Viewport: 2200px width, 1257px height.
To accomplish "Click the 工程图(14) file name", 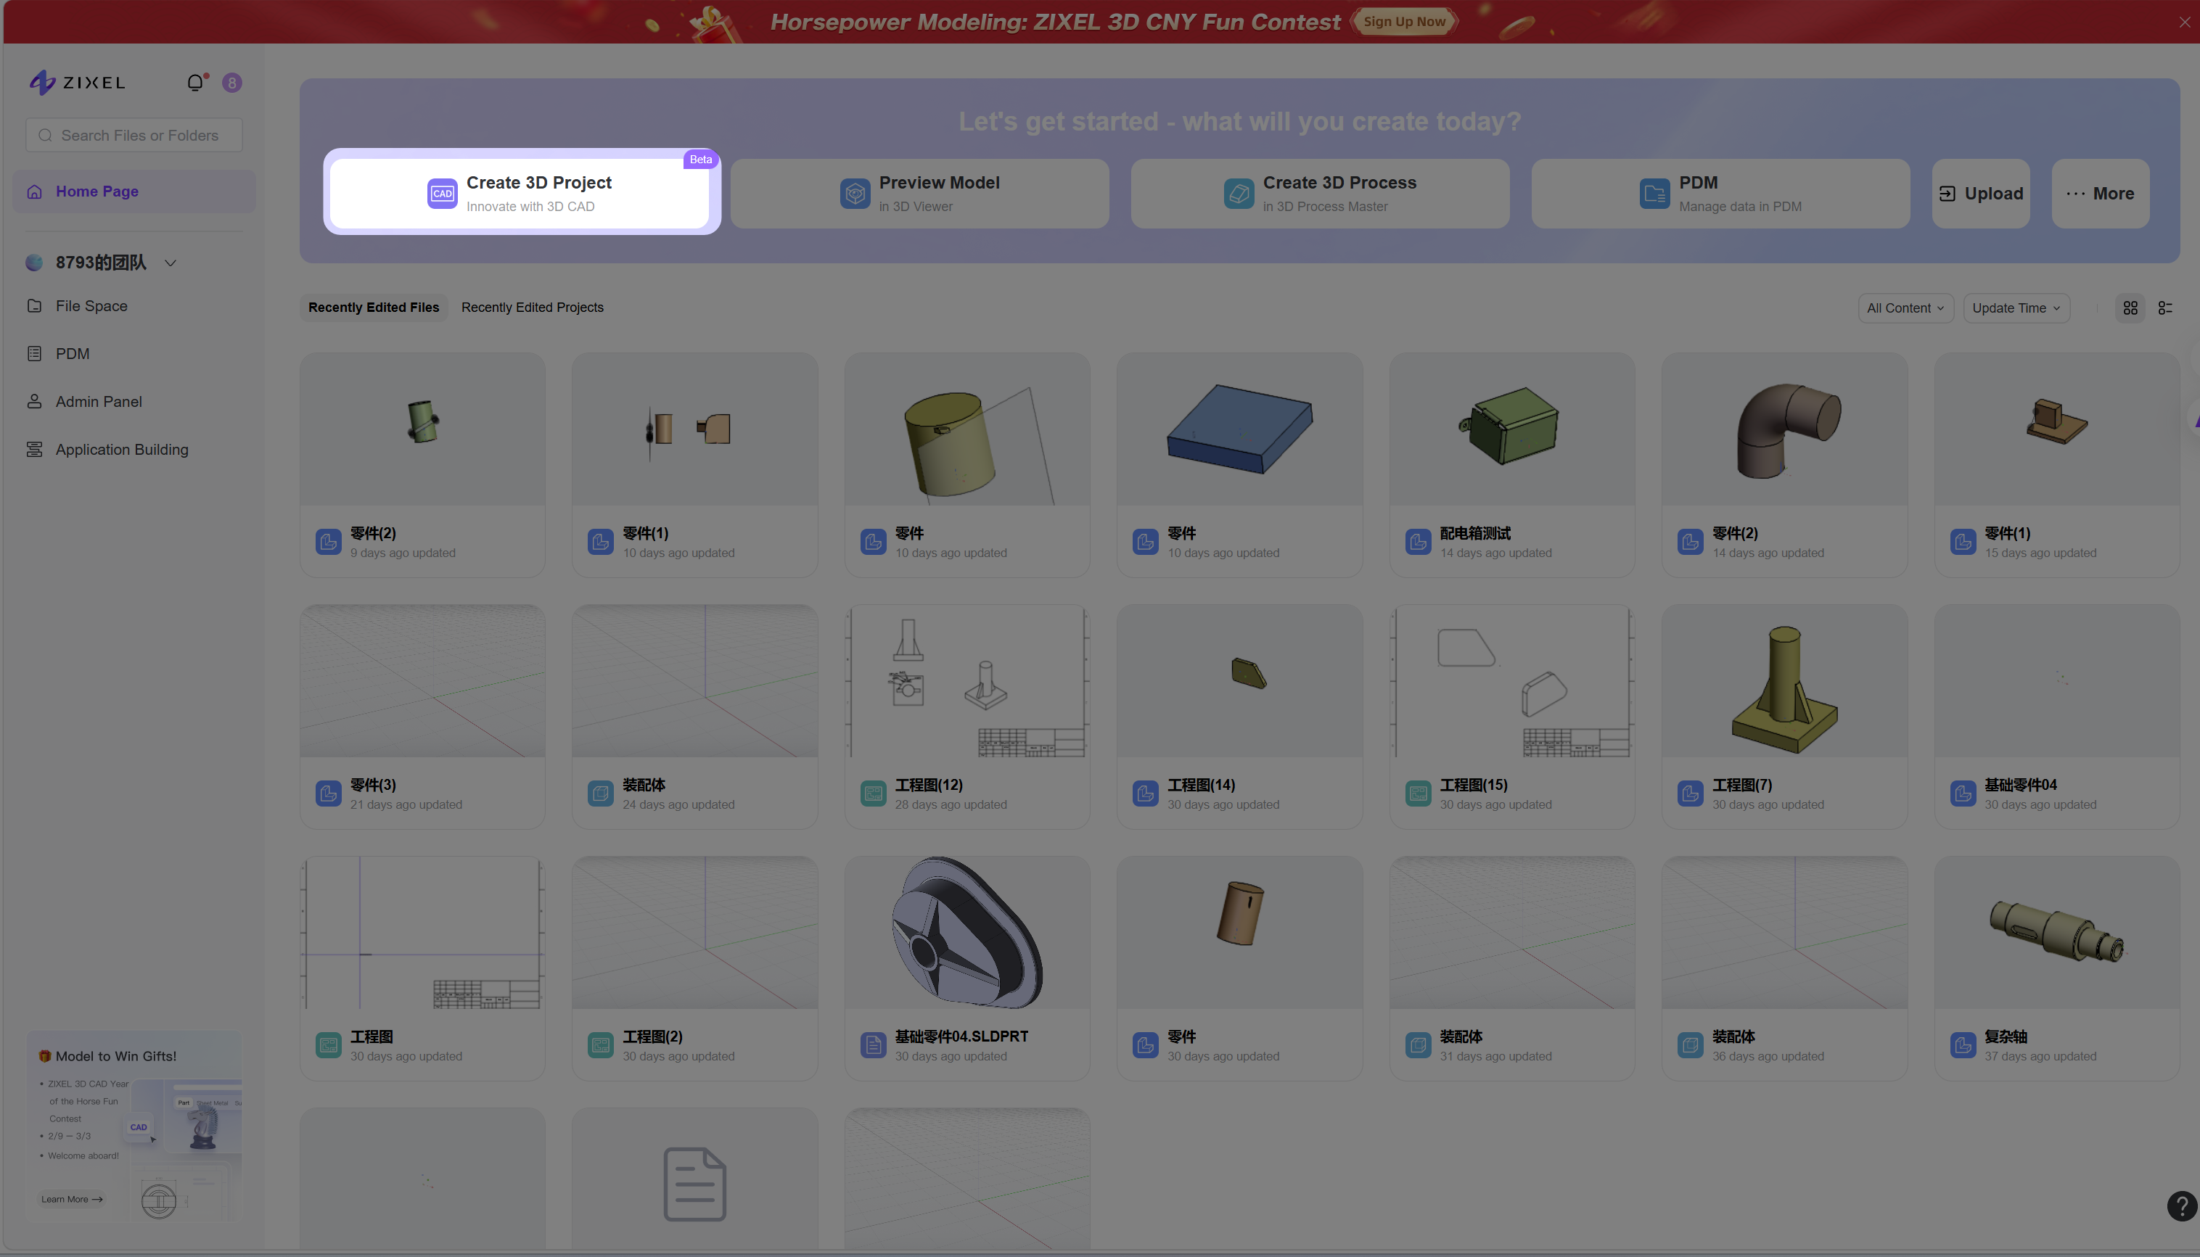I will point(1201,785).
